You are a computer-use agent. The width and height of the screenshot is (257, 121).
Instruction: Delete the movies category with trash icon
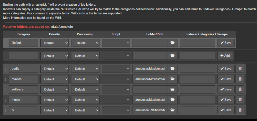[x=240, y=79]
